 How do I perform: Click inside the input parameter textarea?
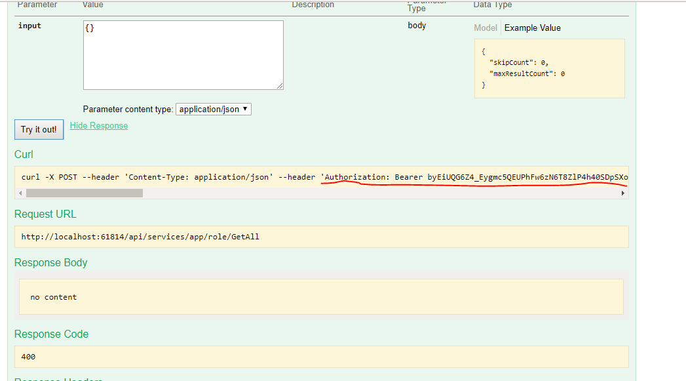pos(183,55)
